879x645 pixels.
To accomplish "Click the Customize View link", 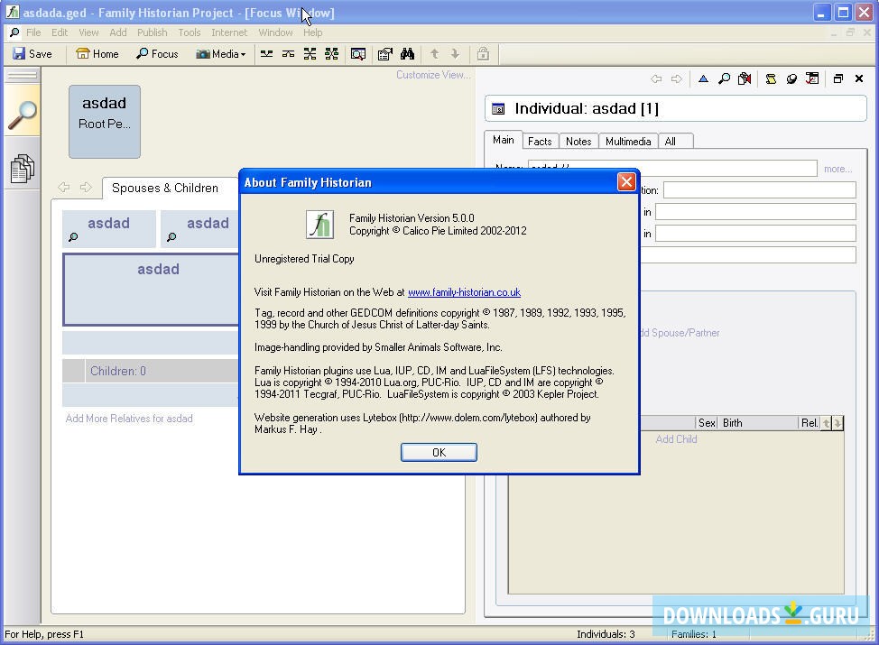I will click(x=433, y=75).
